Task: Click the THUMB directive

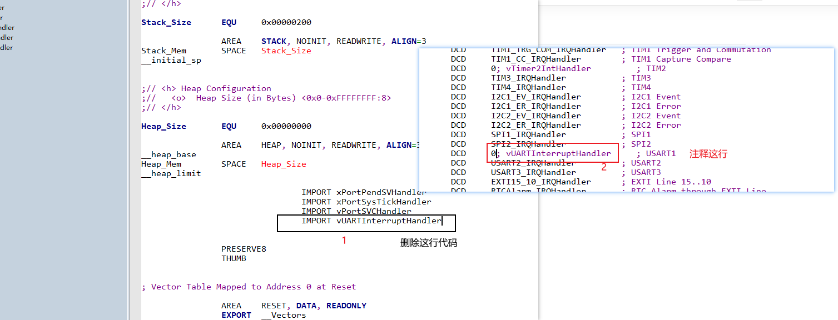Action: [234, 259]
